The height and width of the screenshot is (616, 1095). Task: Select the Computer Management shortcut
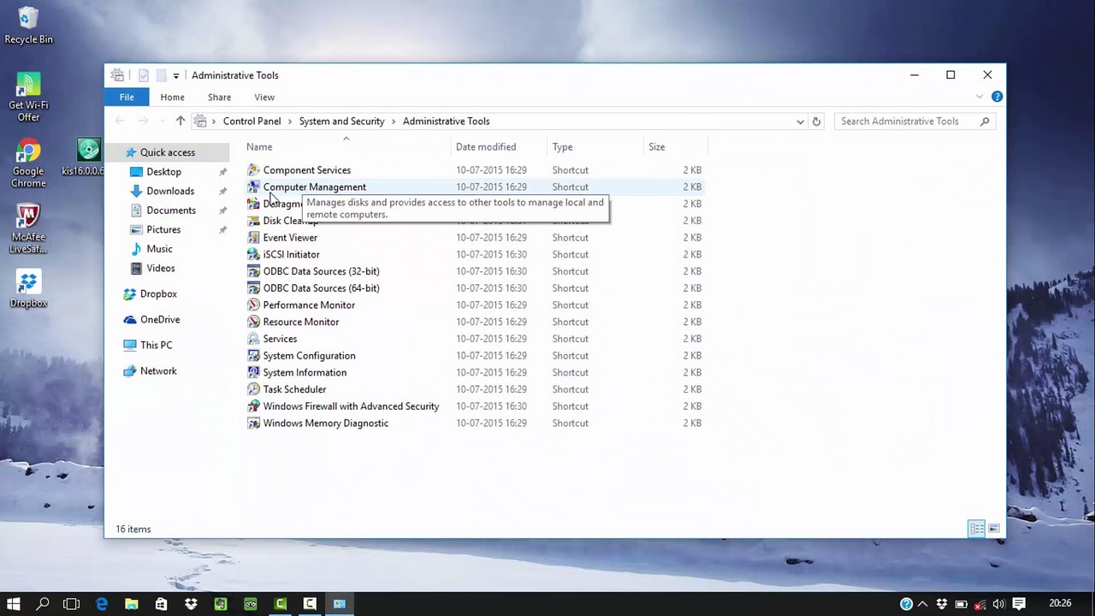pyautogui.click(x=314, y=187)
